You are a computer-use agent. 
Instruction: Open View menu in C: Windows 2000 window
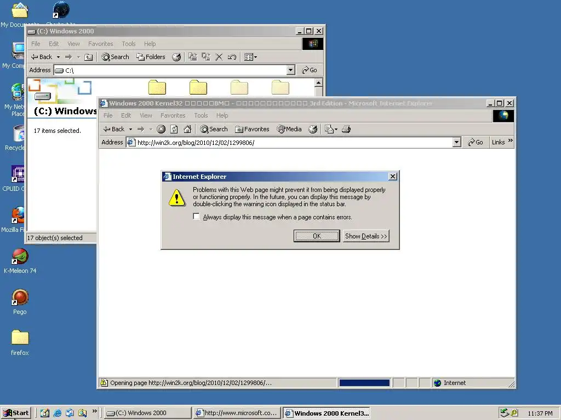[x=74, y=44]
